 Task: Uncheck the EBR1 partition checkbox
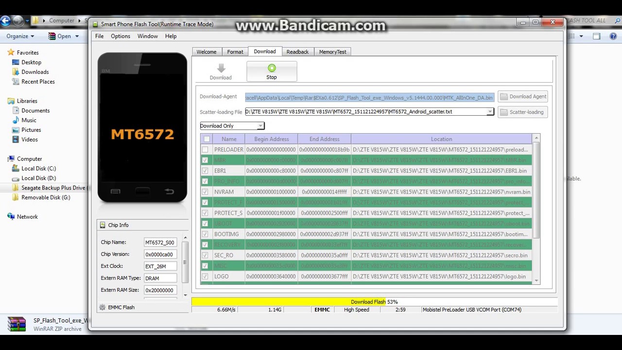coord(205,171)
